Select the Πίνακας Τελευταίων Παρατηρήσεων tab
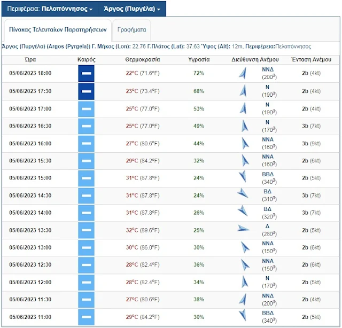Image resolution: width=342 pixels, height=328 pixels. click(x=58, y=30)
